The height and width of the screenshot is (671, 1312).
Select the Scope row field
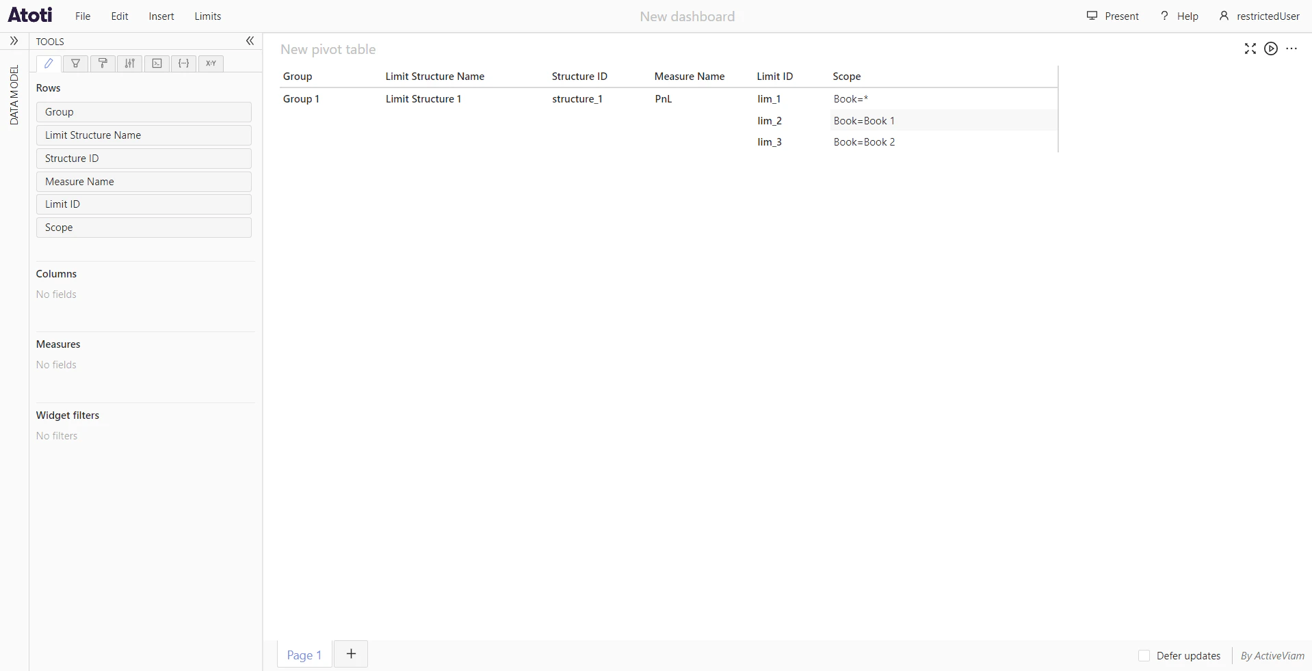point(144,228)
